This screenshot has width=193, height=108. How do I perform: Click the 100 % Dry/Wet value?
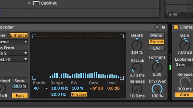click(x=157, y=96)
